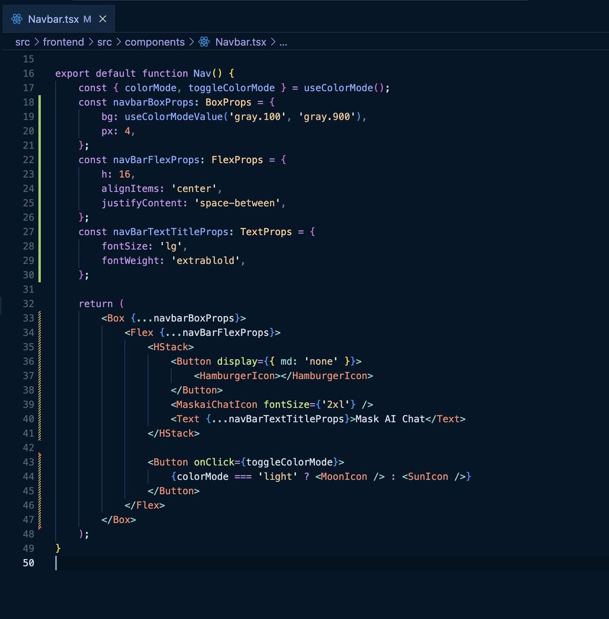The image size is (609, 619).
Task: Click the closing '</Flex>' tag
Action: tap(145, 506)
